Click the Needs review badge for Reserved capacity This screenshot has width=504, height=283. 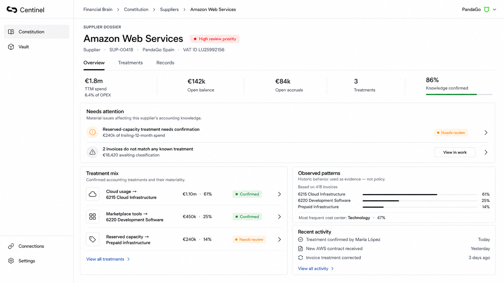pos(249,239)
